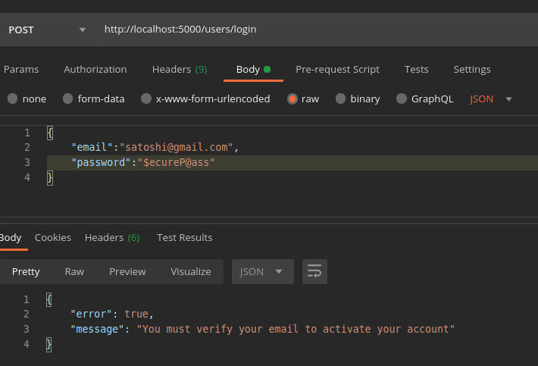
Task: Click the request URL input field
Action: point(314,30)
